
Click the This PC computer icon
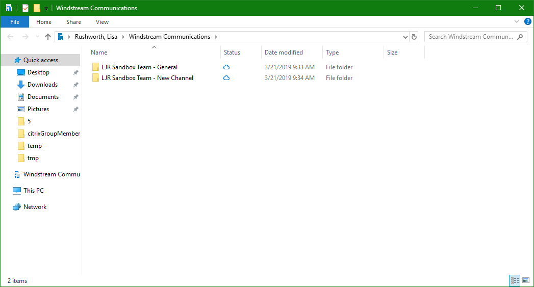click(17, 191)
